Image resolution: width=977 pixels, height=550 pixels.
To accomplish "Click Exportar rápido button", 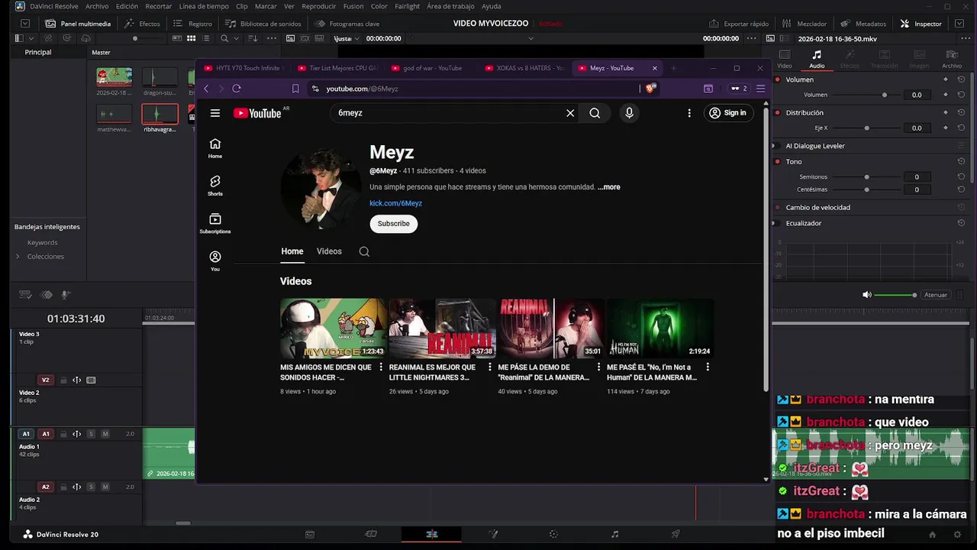I will coord(739,24).
